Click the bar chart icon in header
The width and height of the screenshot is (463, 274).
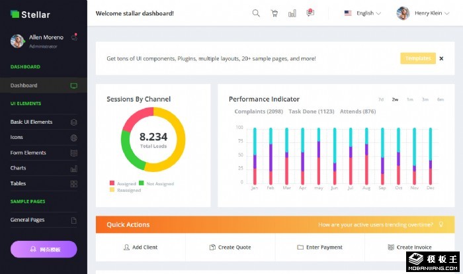point(292,13)
